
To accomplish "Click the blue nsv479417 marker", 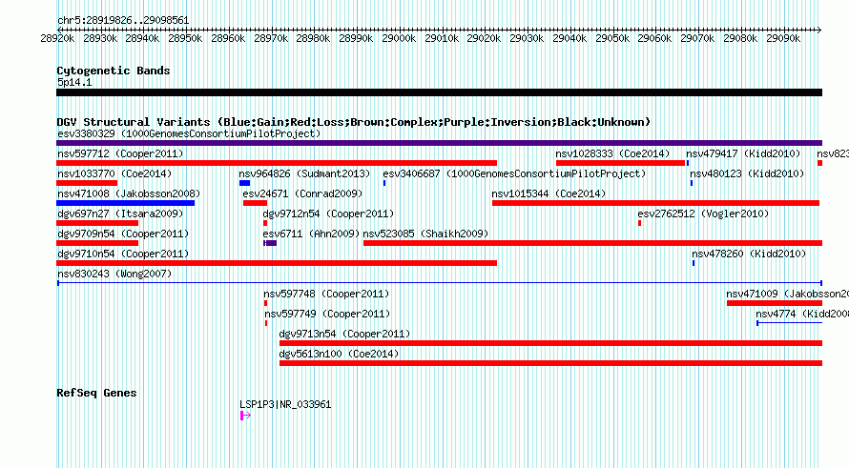I will (x=688, y=163).
